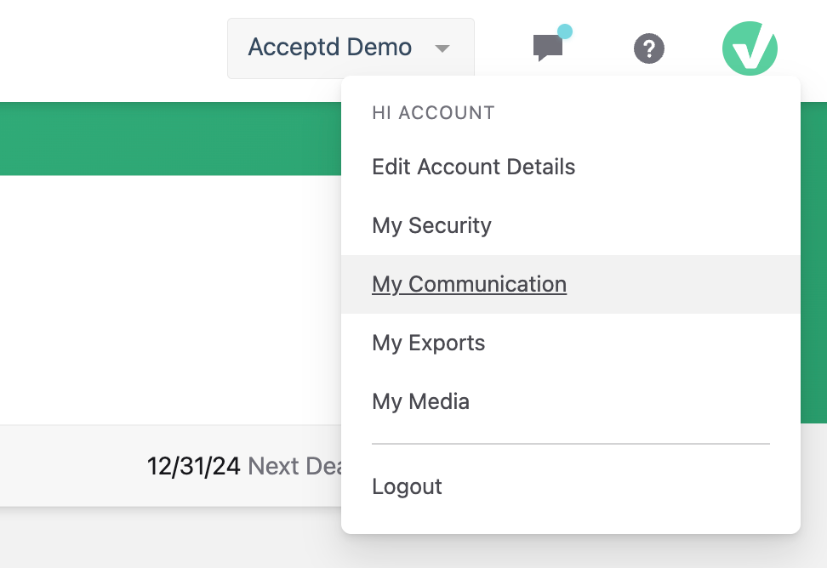
Task: Open My Exports menu entry
Action: pos(428,343)
